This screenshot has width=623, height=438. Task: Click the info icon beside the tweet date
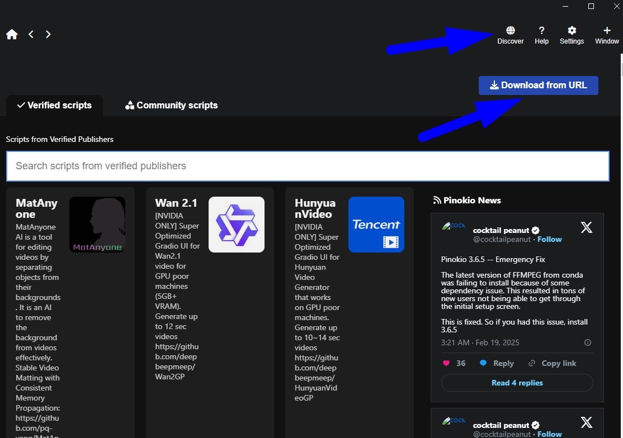click(x=588, y=342)
